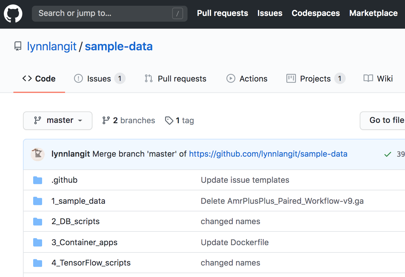Switch to the Issues tab
This screenshot has height=277, width=405.
(x=99, y=79)
